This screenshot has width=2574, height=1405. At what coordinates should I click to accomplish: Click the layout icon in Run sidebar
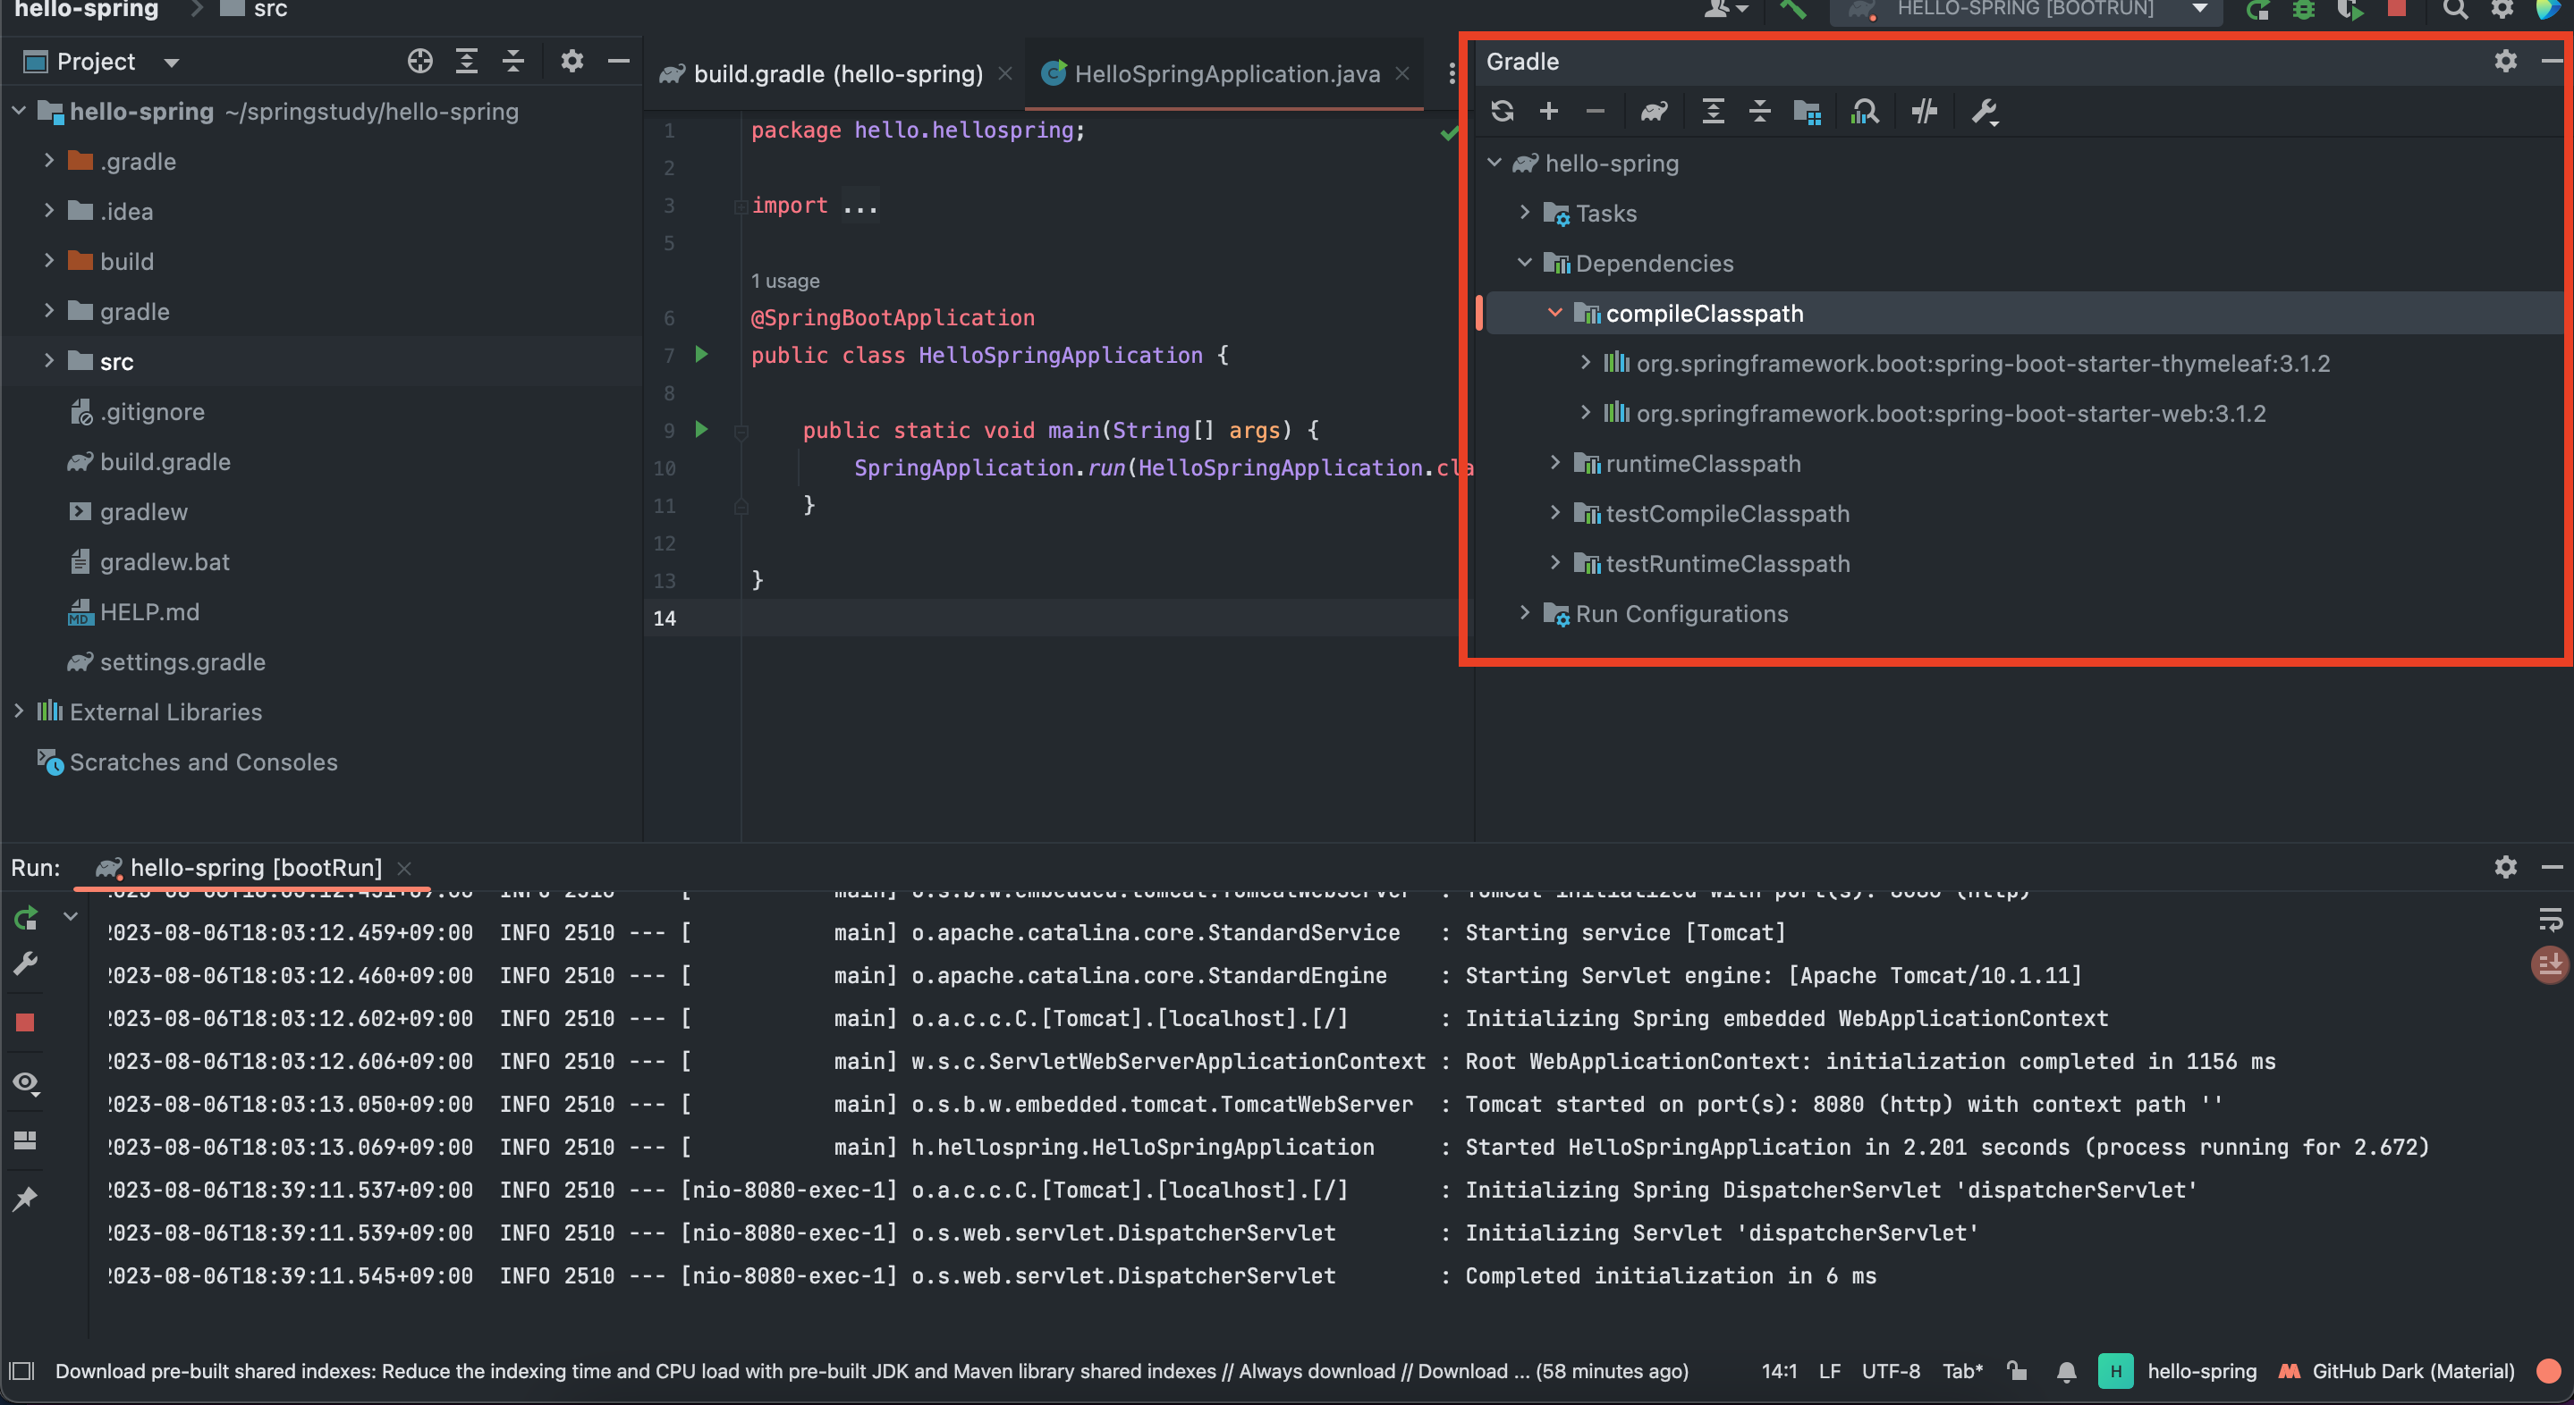[25, 1140]
